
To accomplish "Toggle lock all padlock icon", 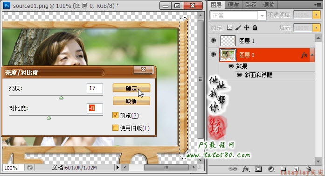I will pyautogui.click(x=255, y=28).
